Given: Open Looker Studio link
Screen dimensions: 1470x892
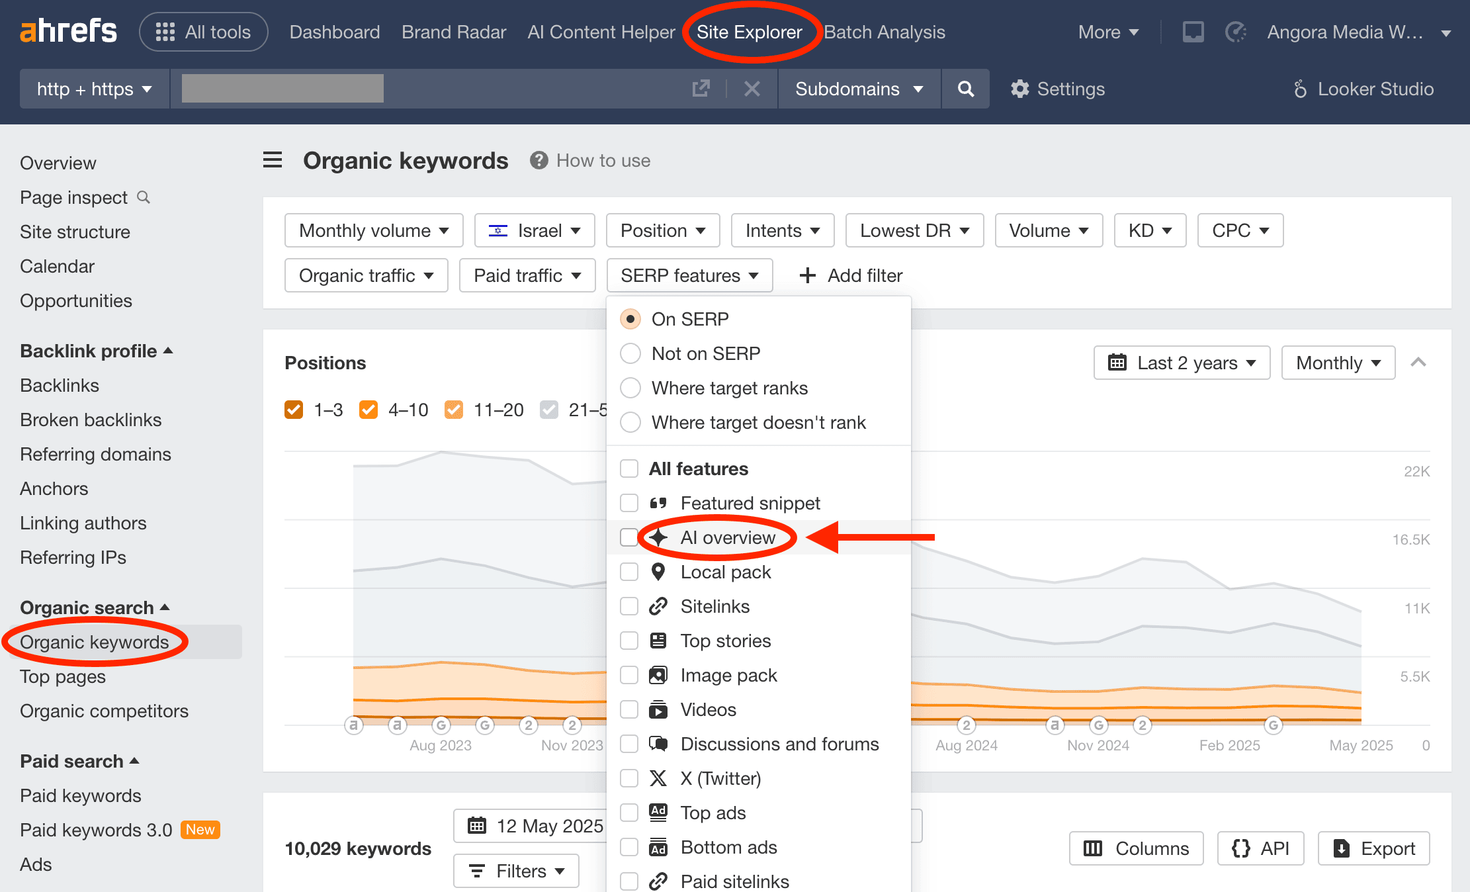Looking at the screenshot, I should tap(1363, 89).
